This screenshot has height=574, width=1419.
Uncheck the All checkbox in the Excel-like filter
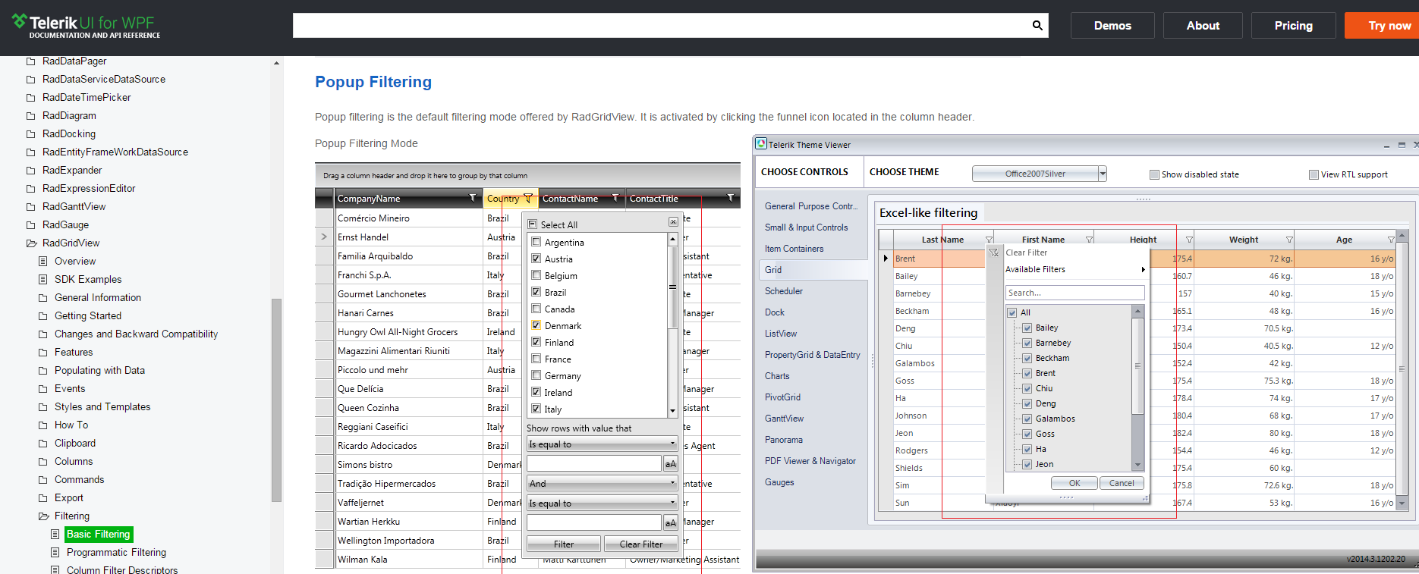click(x=1012, y=312)
